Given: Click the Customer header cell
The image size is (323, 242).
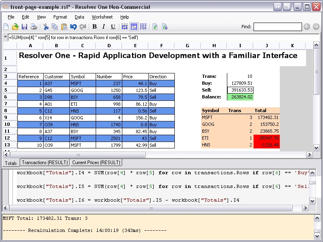Looking at the screenshot, I should 57,77.
